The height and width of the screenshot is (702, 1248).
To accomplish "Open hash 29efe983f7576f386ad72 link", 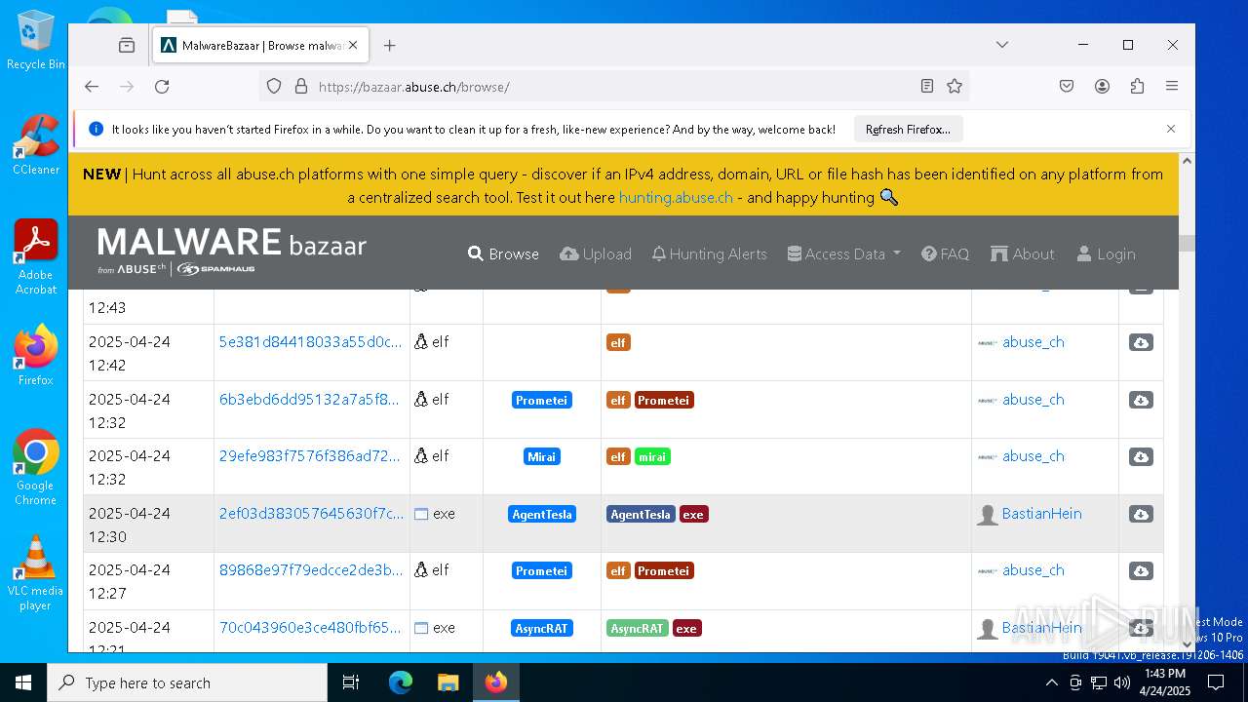I will (x=309, y=455).
